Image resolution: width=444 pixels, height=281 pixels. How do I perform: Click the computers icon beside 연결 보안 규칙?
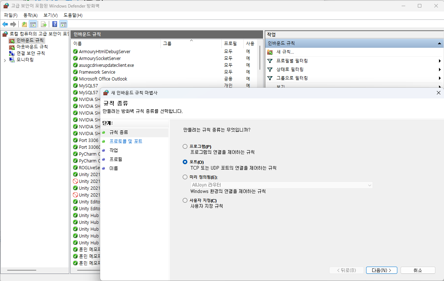[12, 53]
